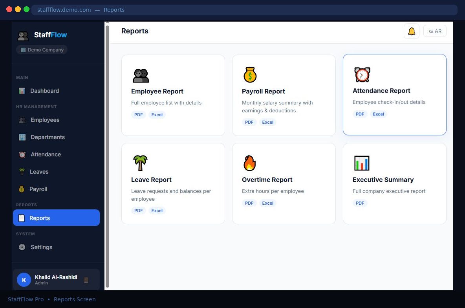Export Employee Report as Excel
Viewport: 465px width, 308px height.
pos(157,115)
